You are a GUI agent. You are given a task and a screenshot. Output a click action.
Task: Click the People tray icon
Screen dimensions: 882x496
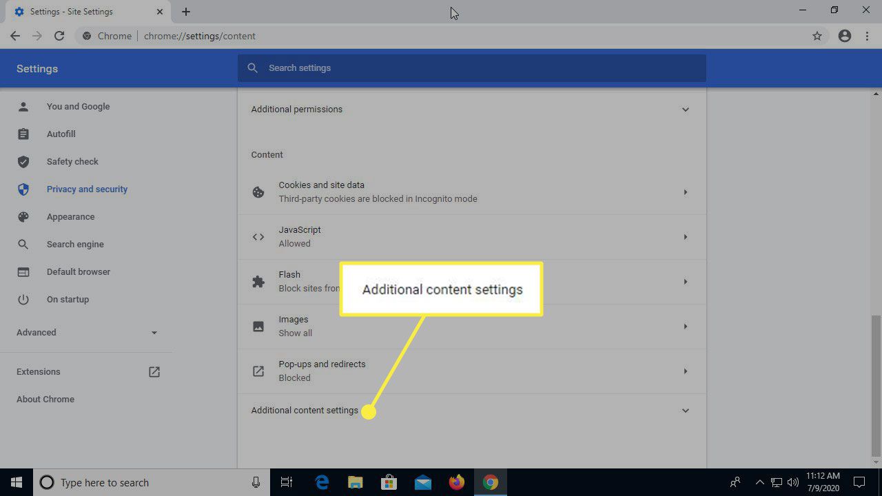(736, 482)
